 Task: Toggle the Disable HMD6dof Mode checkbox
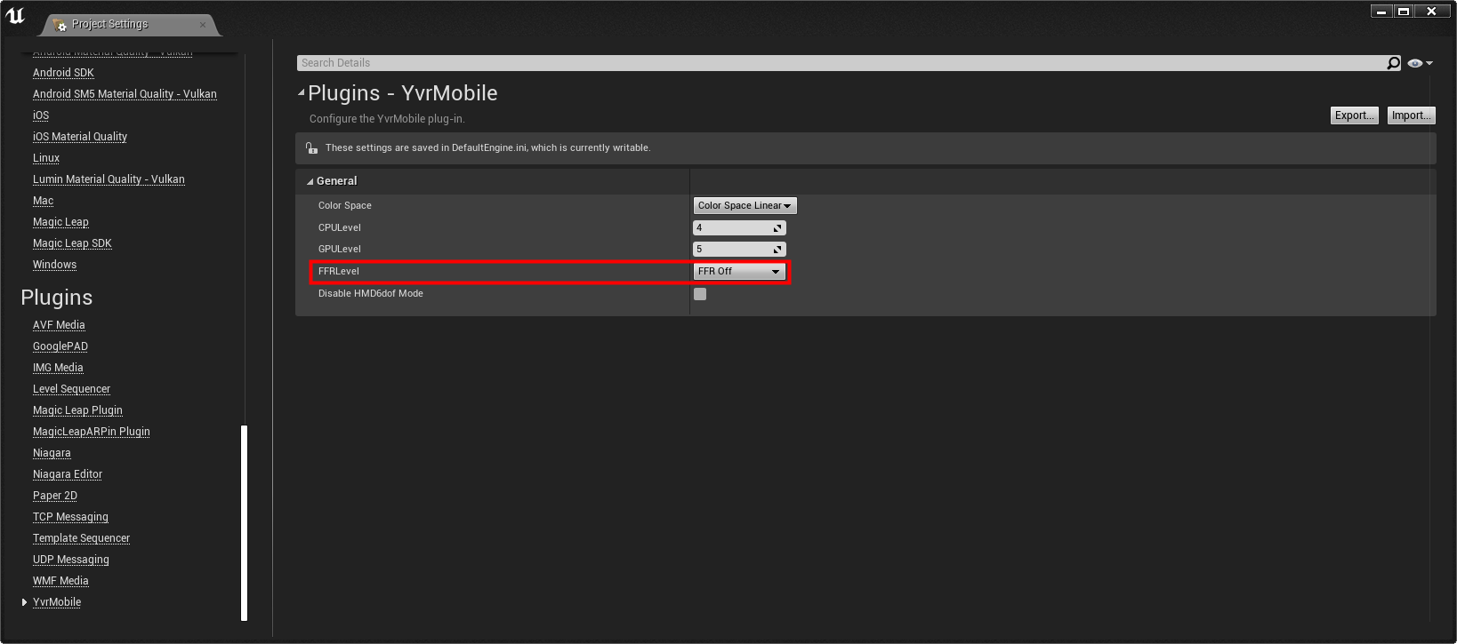coord(700,294)
